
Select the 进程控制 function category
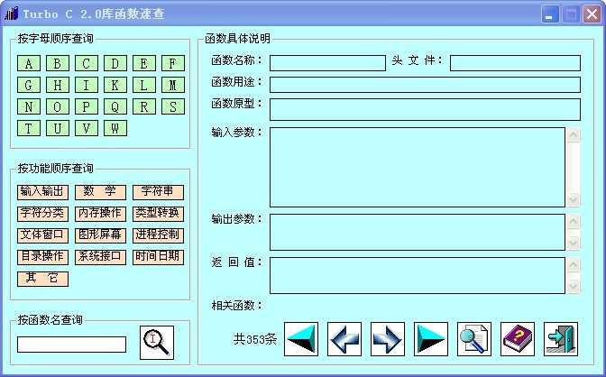coord(158,235)
